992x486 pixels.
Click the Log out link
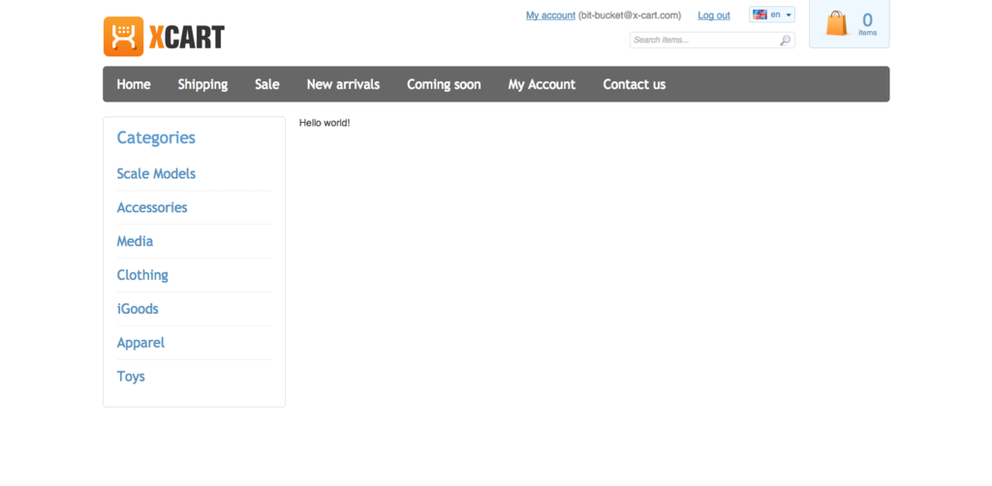(x=714, y=15)
